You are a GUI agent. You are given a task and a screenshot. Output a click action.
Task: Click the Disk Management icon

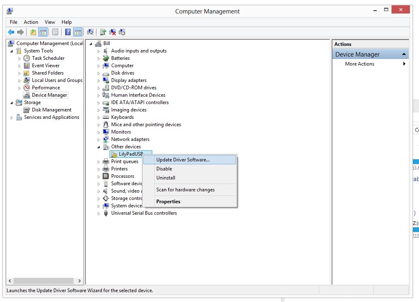(26, 110)
